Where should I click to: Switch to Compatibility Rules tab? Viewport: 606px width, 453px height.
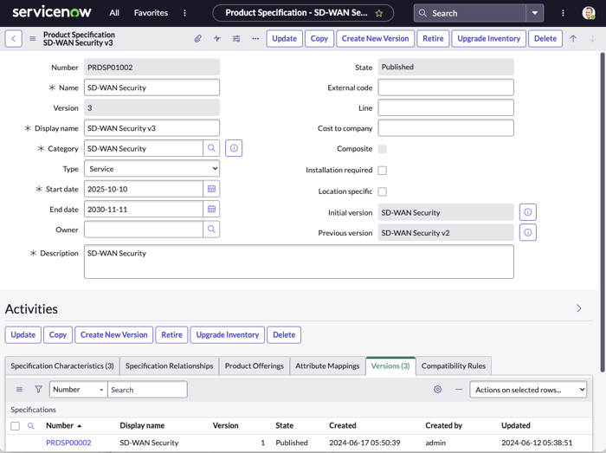454,366
